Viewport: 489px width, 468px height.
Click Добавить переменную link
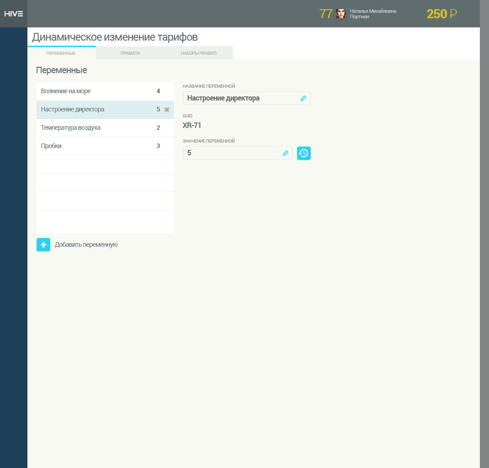86,245
